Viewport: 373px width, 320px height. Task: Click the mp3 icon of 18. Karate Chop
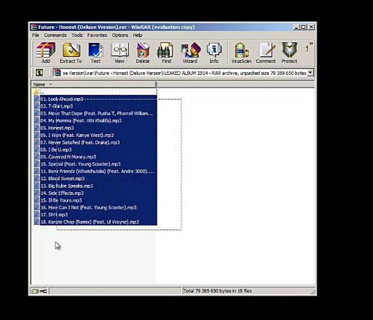[x=36, y=222]
